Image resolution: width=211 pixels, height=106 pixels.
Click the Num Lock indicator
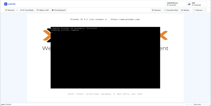(x=197, y=104)
